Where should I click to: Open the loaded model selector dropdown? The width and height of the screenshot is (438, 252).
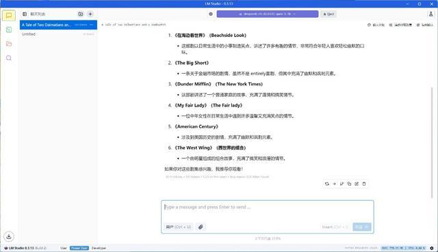tap(268, 14)
